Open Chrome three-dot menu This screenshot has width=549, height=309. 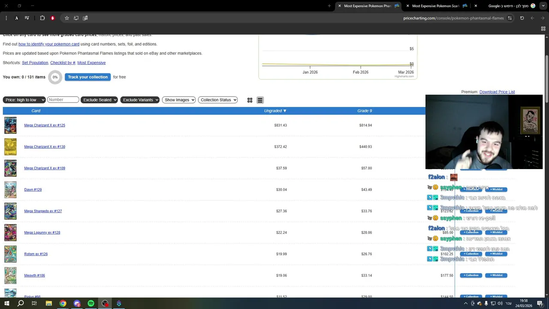pyautogui.click(x=6, y=18)
